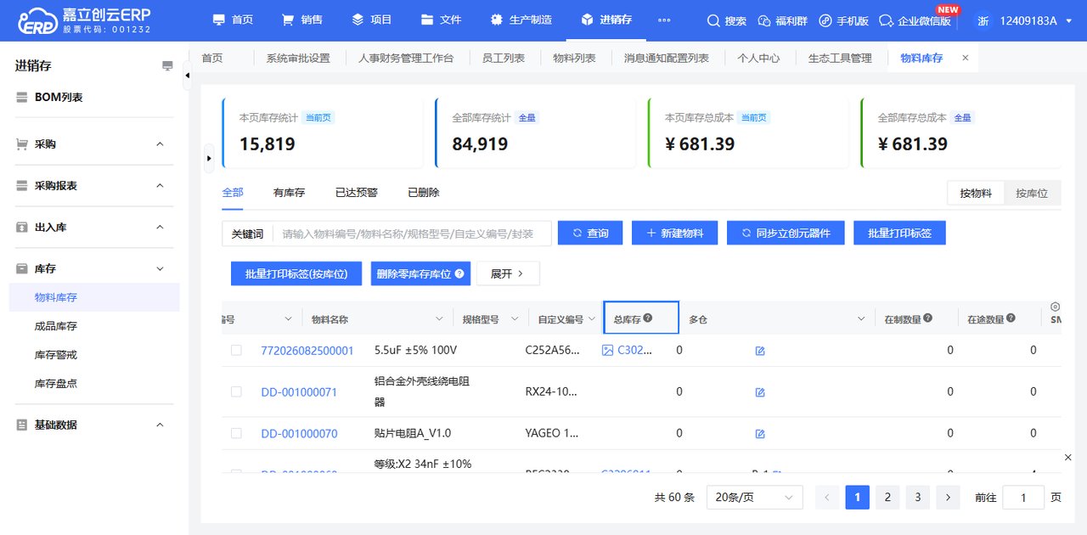Collapse the left sidebar with arrow handle
This screenshot has height=535, width=1087.
[187, 76]
